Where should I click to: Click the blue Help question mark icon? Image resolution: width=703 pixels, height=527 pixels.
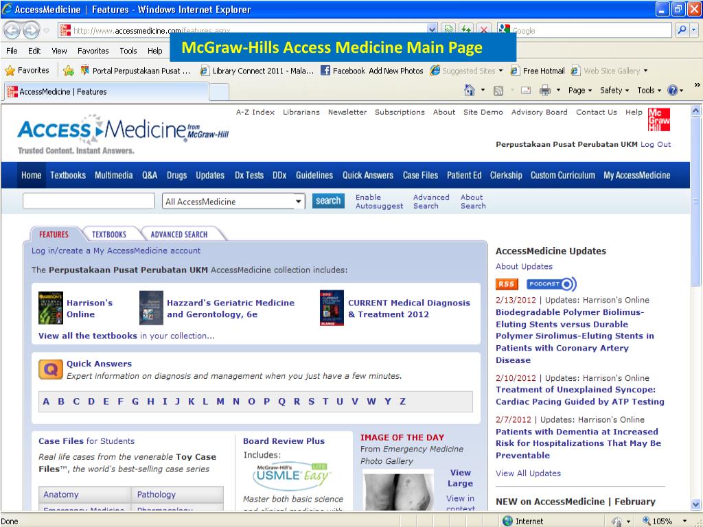(x=673, y=91)
